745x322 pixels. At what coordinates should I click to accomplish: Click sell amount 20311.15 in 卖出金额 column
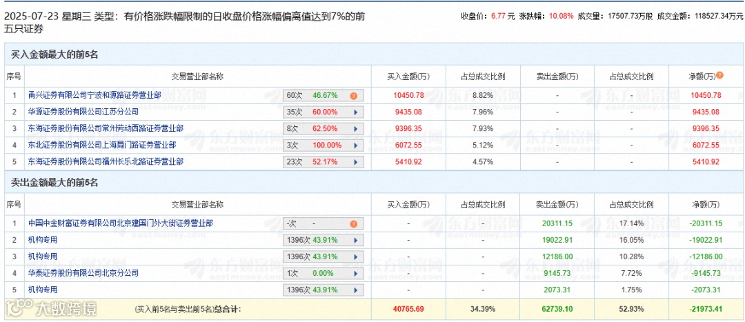[x=557, y=223]
